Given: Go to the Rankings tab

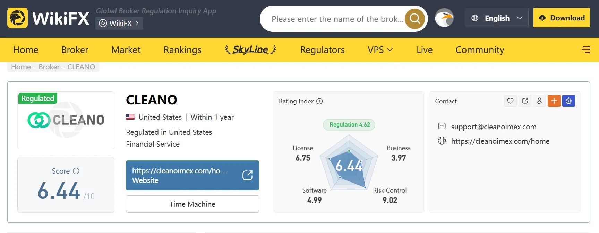Looking at the screenshot, I should [x=182, y=50].
